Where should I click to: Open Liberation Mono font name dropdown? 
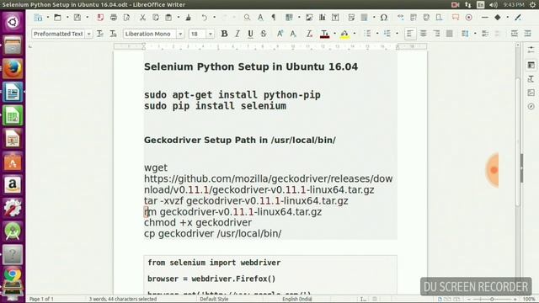[180, 34]
